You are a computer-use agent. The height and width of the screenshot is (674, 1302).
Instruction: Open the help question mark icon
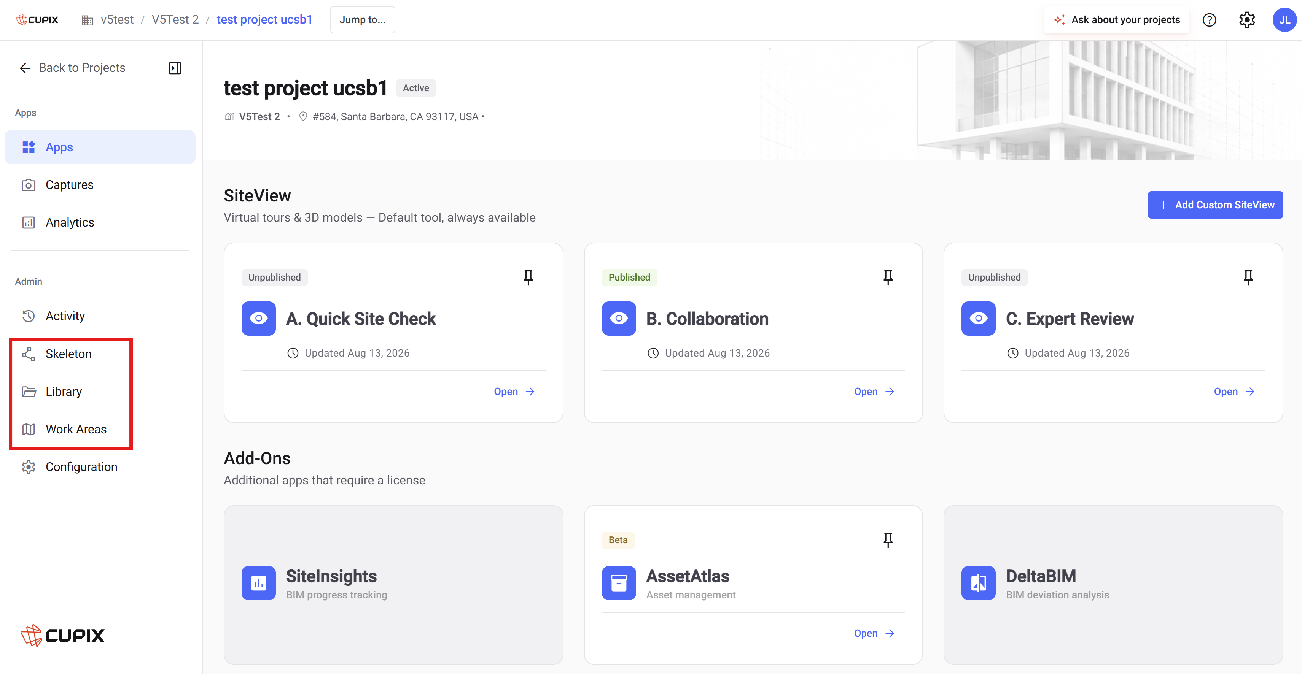point(1209,20)
